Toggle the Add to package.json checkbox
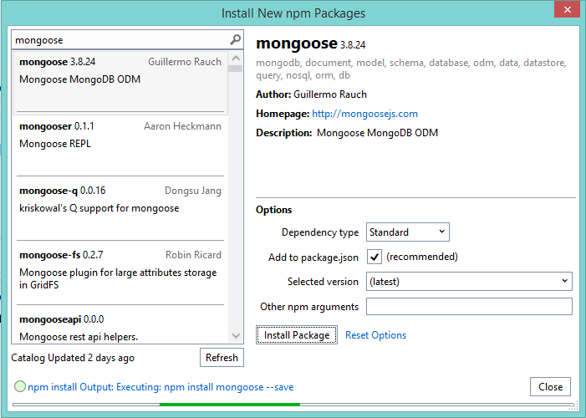The image size is (586, 418). [x=375, y=257]
